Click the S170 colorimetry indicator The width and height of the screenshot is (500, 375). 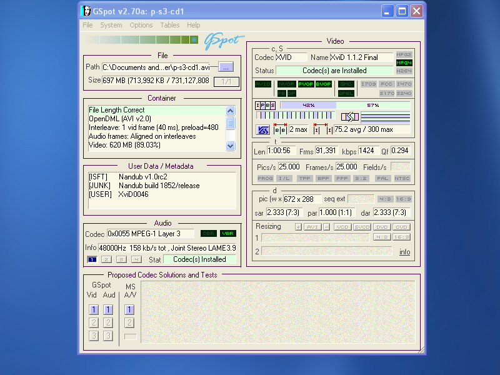point(387,93)
